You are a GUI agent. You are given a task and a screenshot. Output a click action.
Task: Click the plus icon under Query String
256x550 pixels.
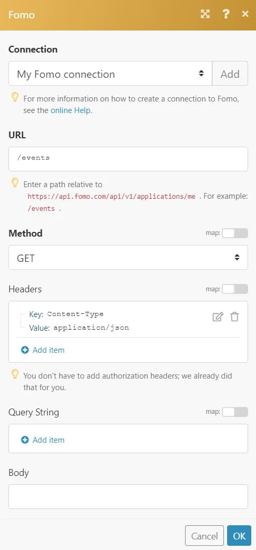[x=25, y=440]
